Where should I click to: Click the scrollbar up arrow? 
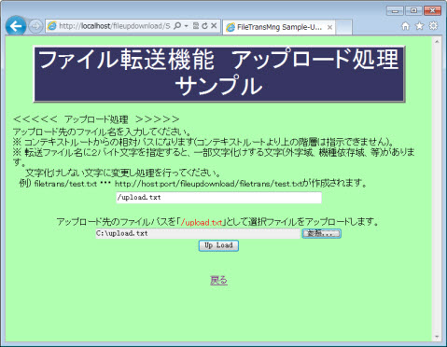(437, 41)
